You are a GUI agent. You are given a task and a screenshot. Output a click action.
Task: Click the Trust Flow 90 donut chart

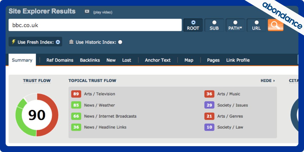37,115
